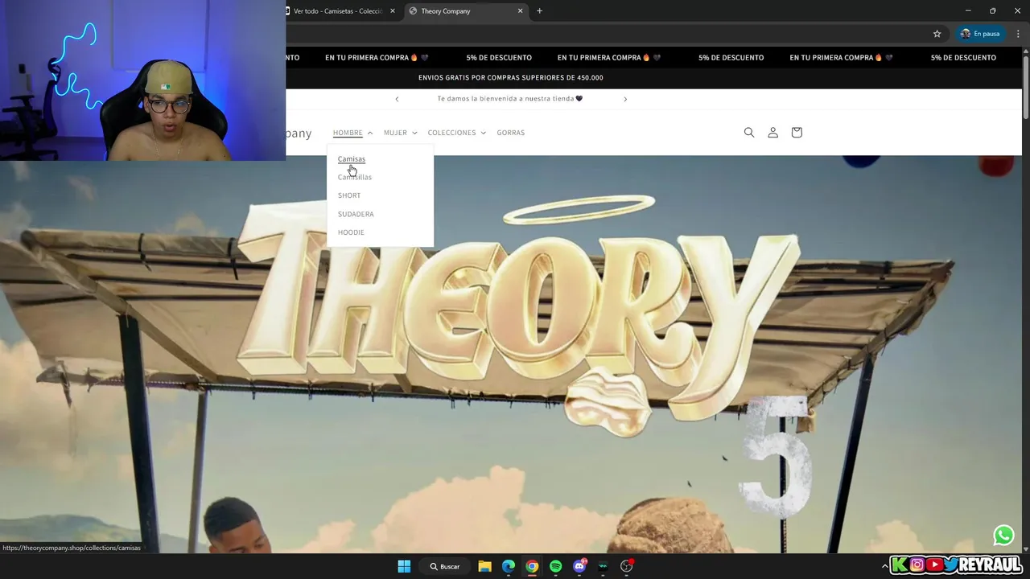Screen dimensions: 1030x579
Task: Open Spotify from the taskbar
Action: (555, 566)
